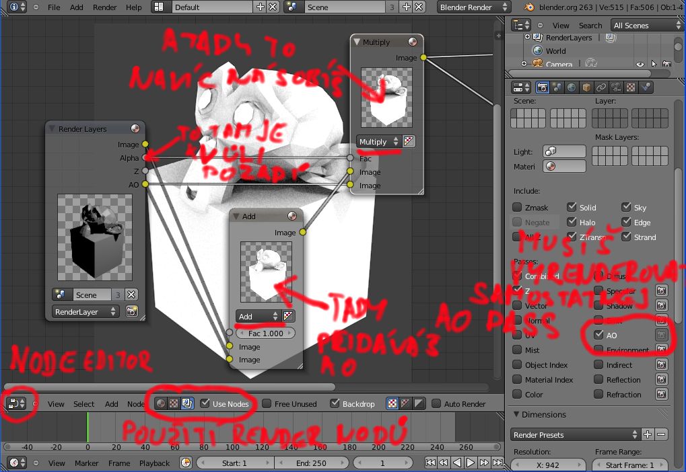686x472 pixels.
Task: Open the Multiply blend mode dropdown
Action: pos(378,142)
